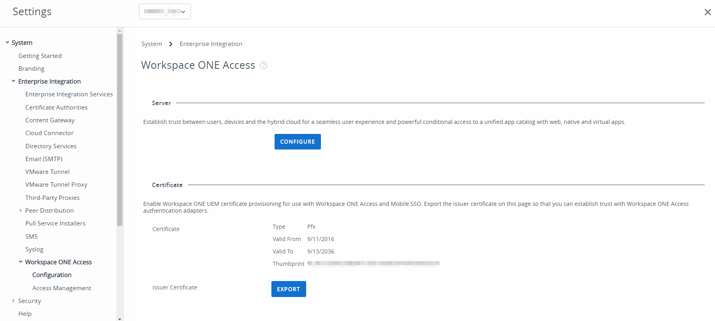Image resolution: width=715 pixels, height=321 pixels.
Task: Open Getting Started page
Action: 40,56
